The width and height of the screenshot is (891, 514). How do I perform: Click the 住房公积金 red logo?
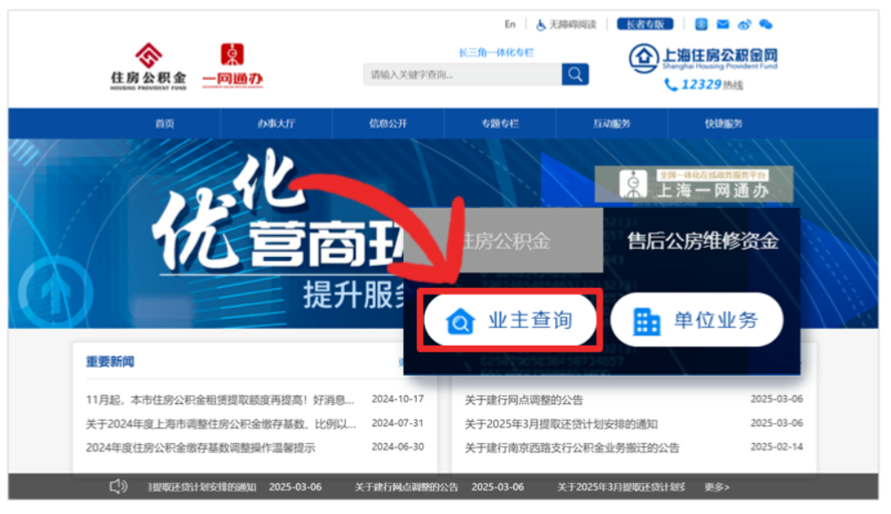tap(148, 66)
